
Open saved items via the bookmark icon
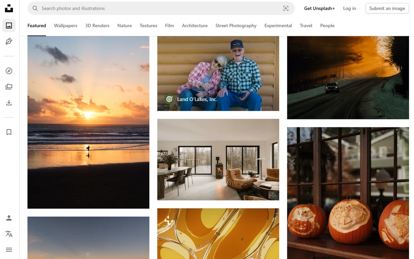click(x=9, y=132)
